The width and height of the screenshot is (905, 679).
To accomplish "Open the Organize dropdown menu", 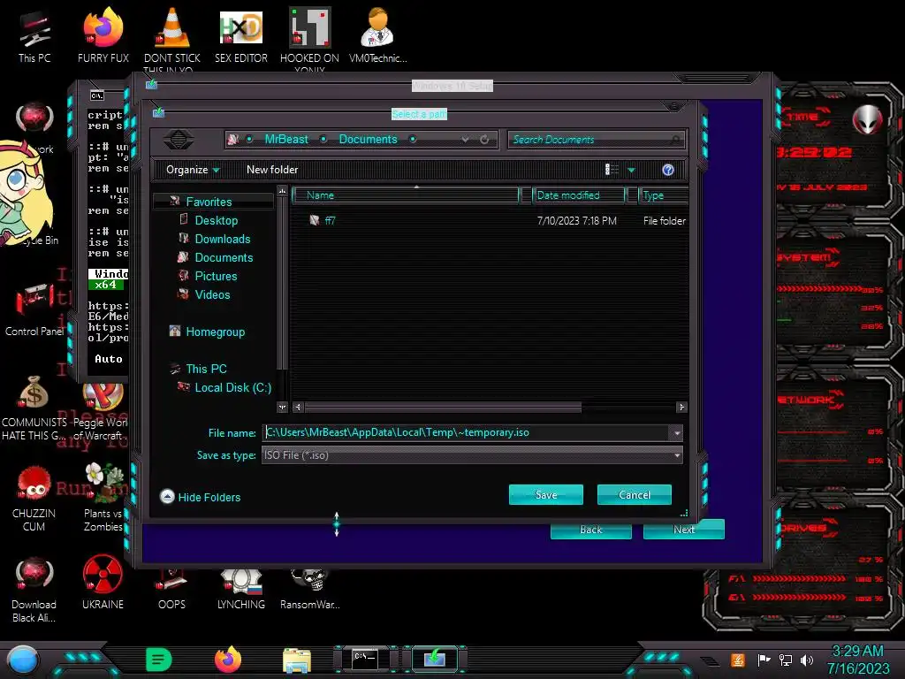I will point(193,170).
